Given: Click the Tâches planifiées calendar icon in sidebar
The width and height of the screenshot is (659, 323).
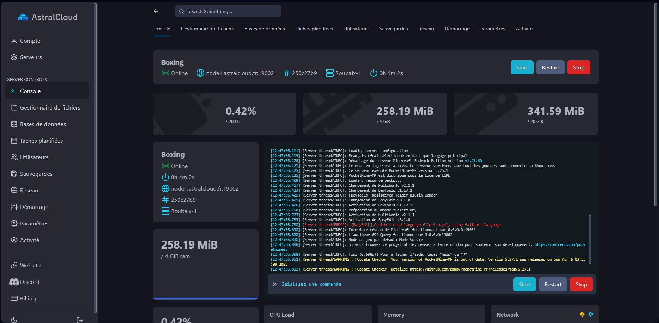Looking at the screenshot, I should (x=14, y=141).
